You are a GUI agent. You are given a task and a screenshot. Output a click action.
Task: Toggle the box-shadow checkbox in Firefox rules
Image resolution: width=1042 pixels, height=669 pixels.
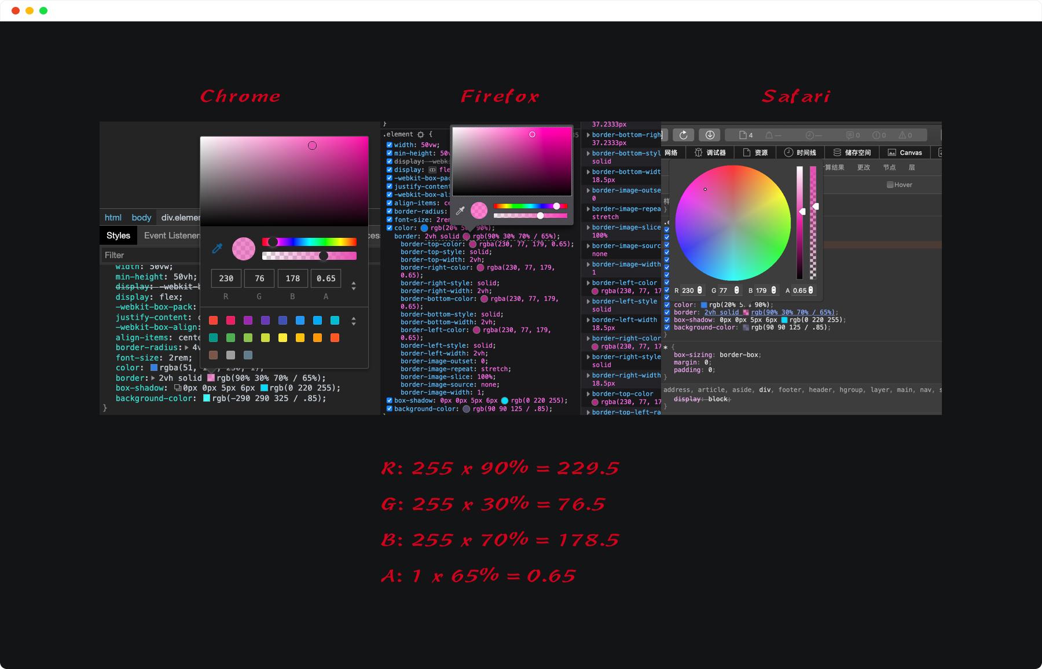[390, 400]
